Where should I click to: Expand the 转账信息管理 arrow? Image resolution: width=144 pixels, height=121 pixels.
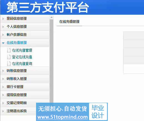pyautogui.click(x=3, y=71)
